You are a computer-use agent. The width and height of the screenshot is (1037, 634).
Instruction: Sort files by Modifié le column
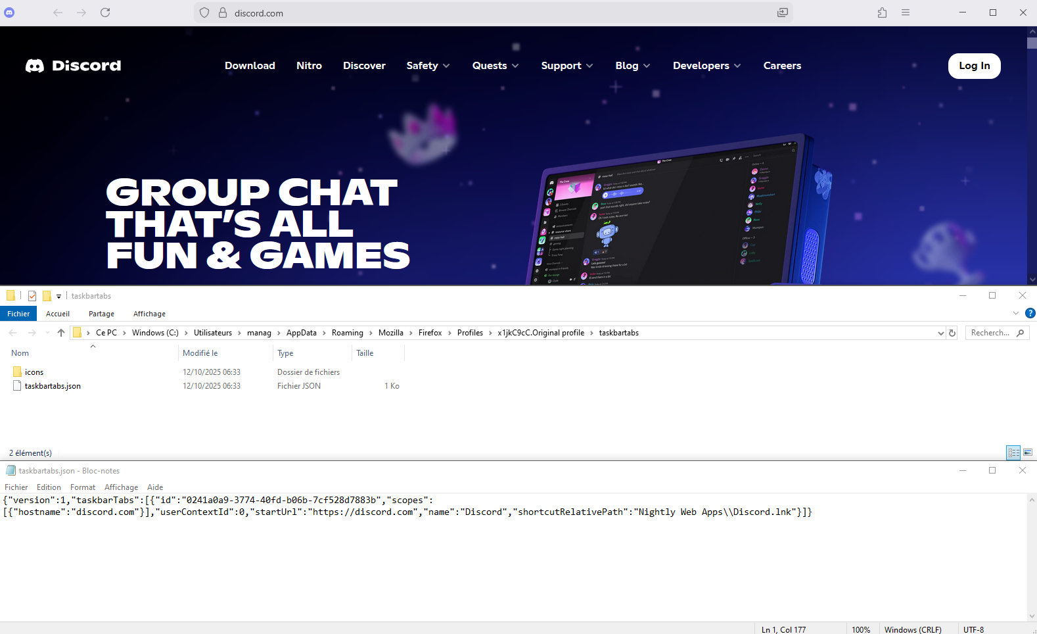pyautogui.click(x=200, y=353)
